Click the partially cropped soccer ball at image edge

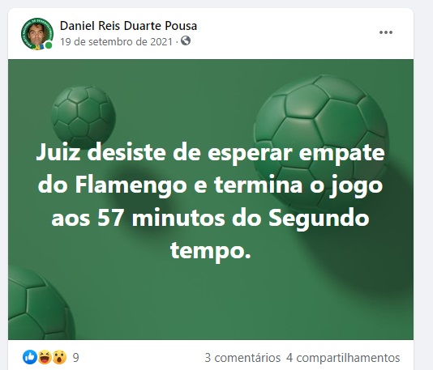41,304
